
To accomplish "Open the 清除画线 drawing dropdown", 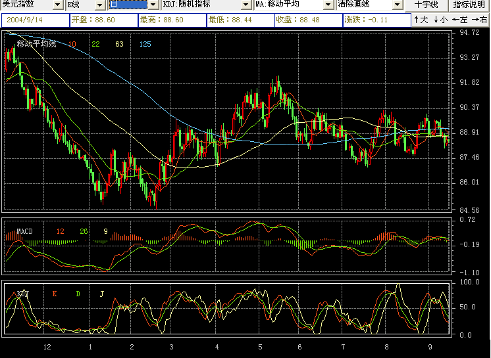I will tap(397, 5).
